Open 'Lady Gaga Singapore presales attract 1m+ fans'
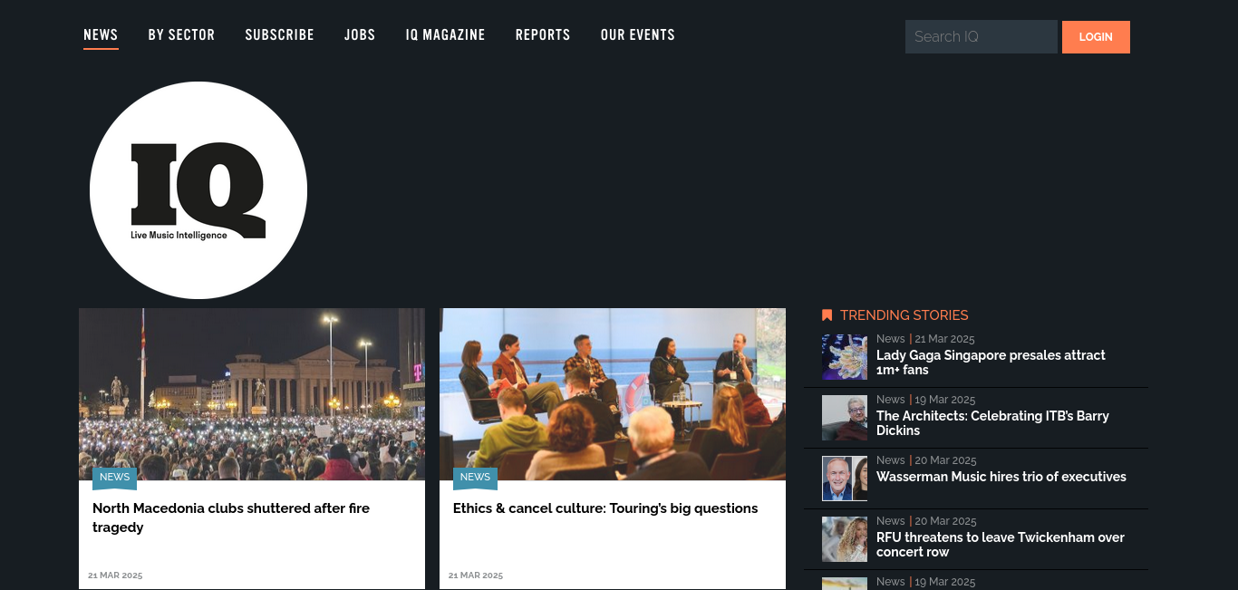1238x590 pixels. 991,363
